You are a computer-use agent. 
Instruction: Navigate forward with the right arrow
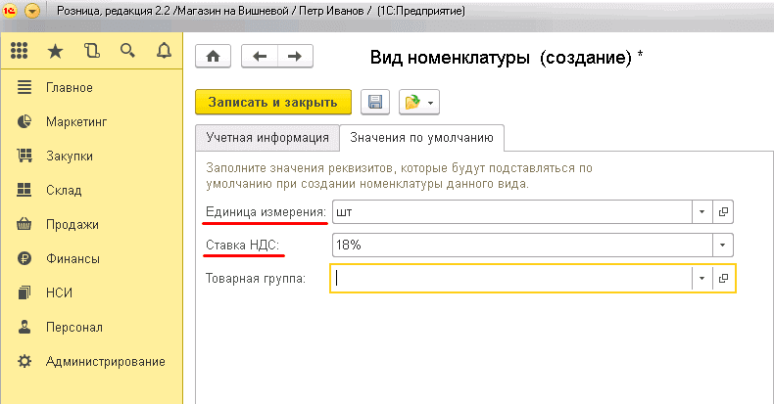tap(294, 57)
